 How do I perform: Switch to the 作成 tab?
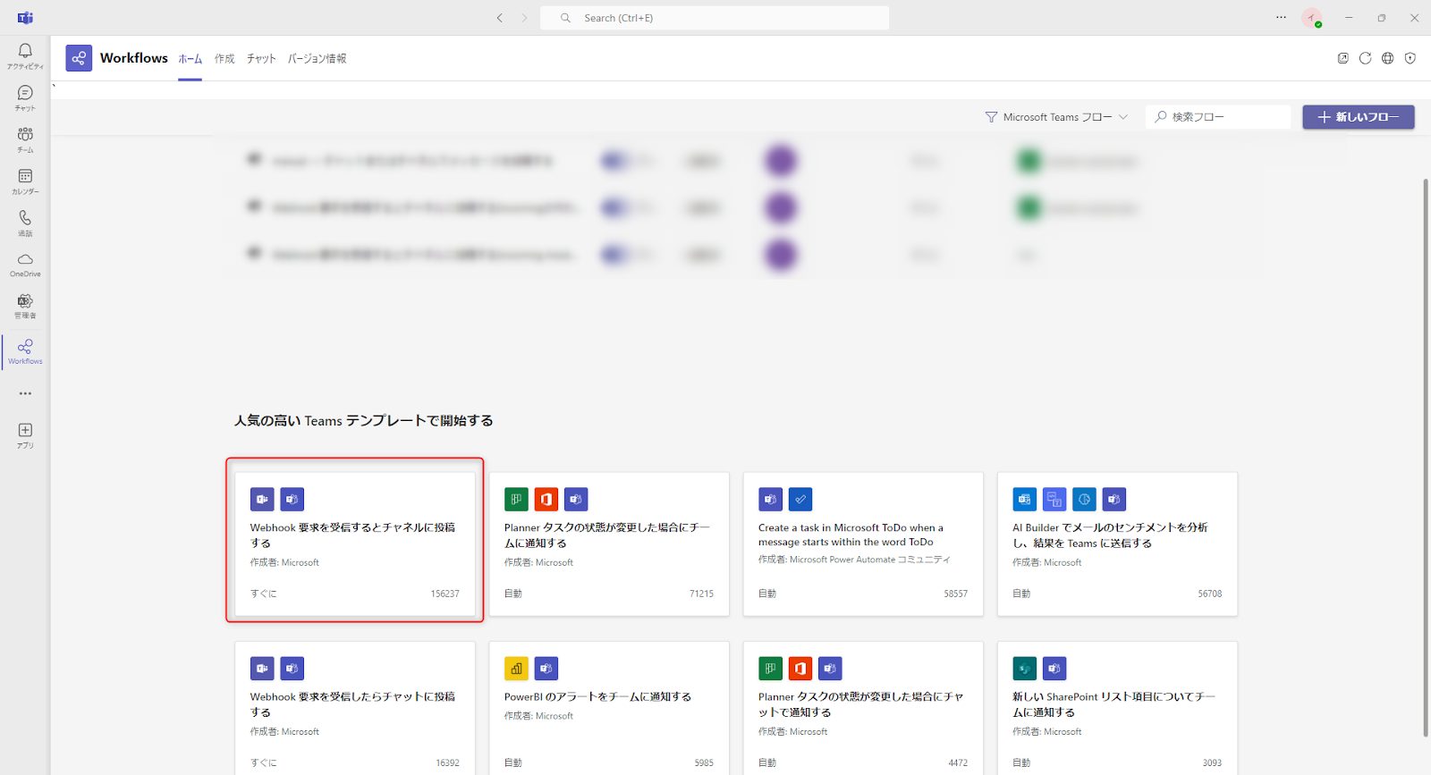point(224,59)
